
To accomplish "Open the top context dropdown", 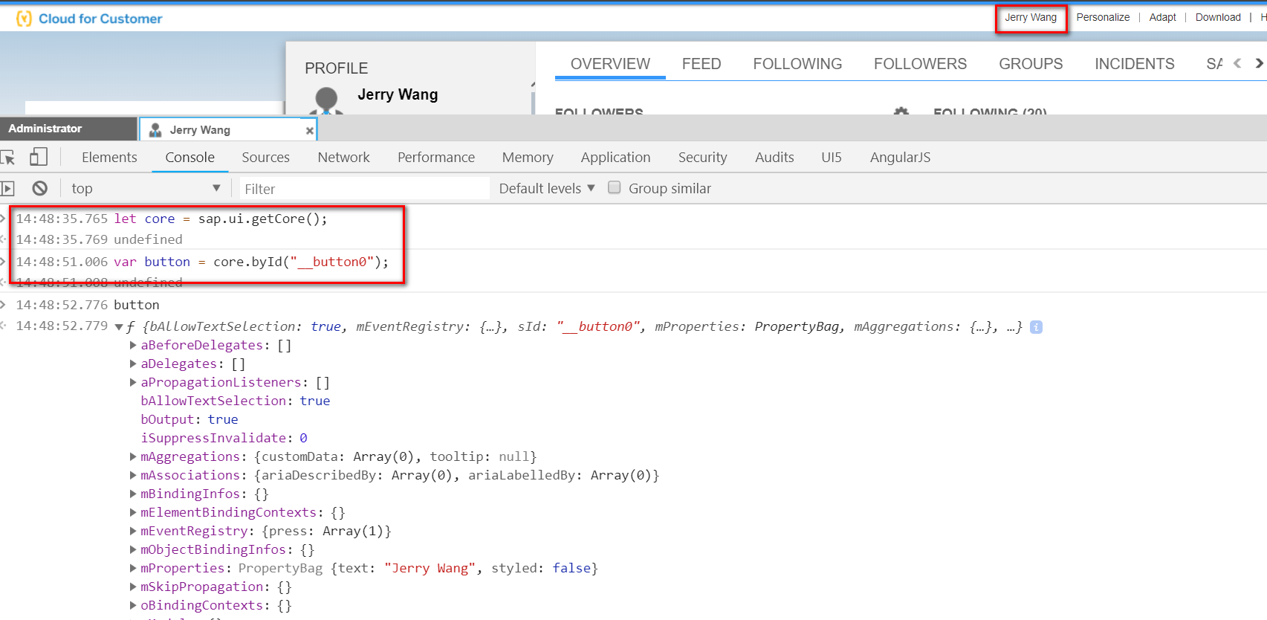I will click(x=146, y=189).
